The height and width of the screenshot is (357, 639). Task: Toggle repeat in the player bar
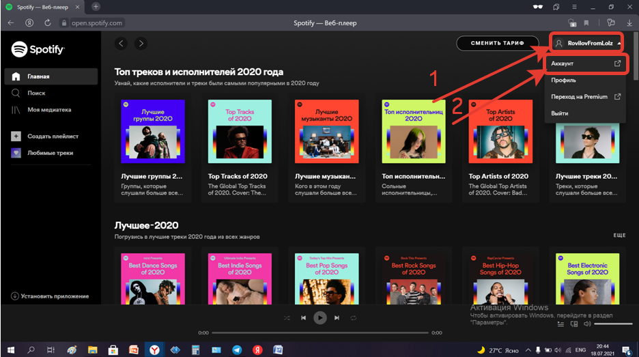354,317
